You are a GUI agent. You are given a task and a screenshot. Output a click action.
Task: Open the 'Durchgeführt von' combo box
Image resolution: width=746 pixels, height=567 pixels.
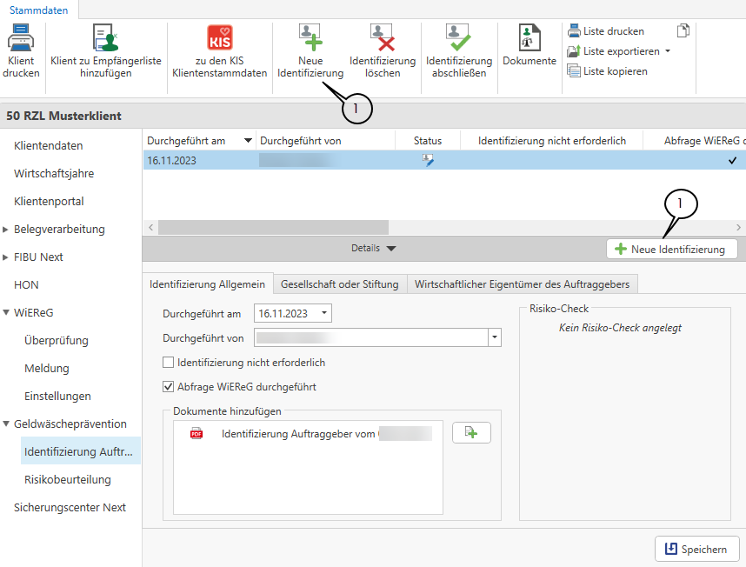click(495, 337)
